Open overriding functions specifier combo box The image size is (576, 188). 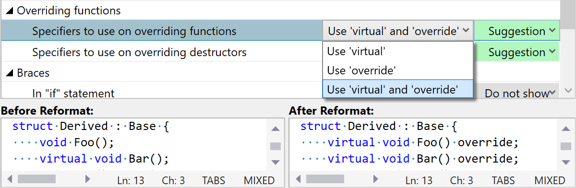click(x=398, y=31)
